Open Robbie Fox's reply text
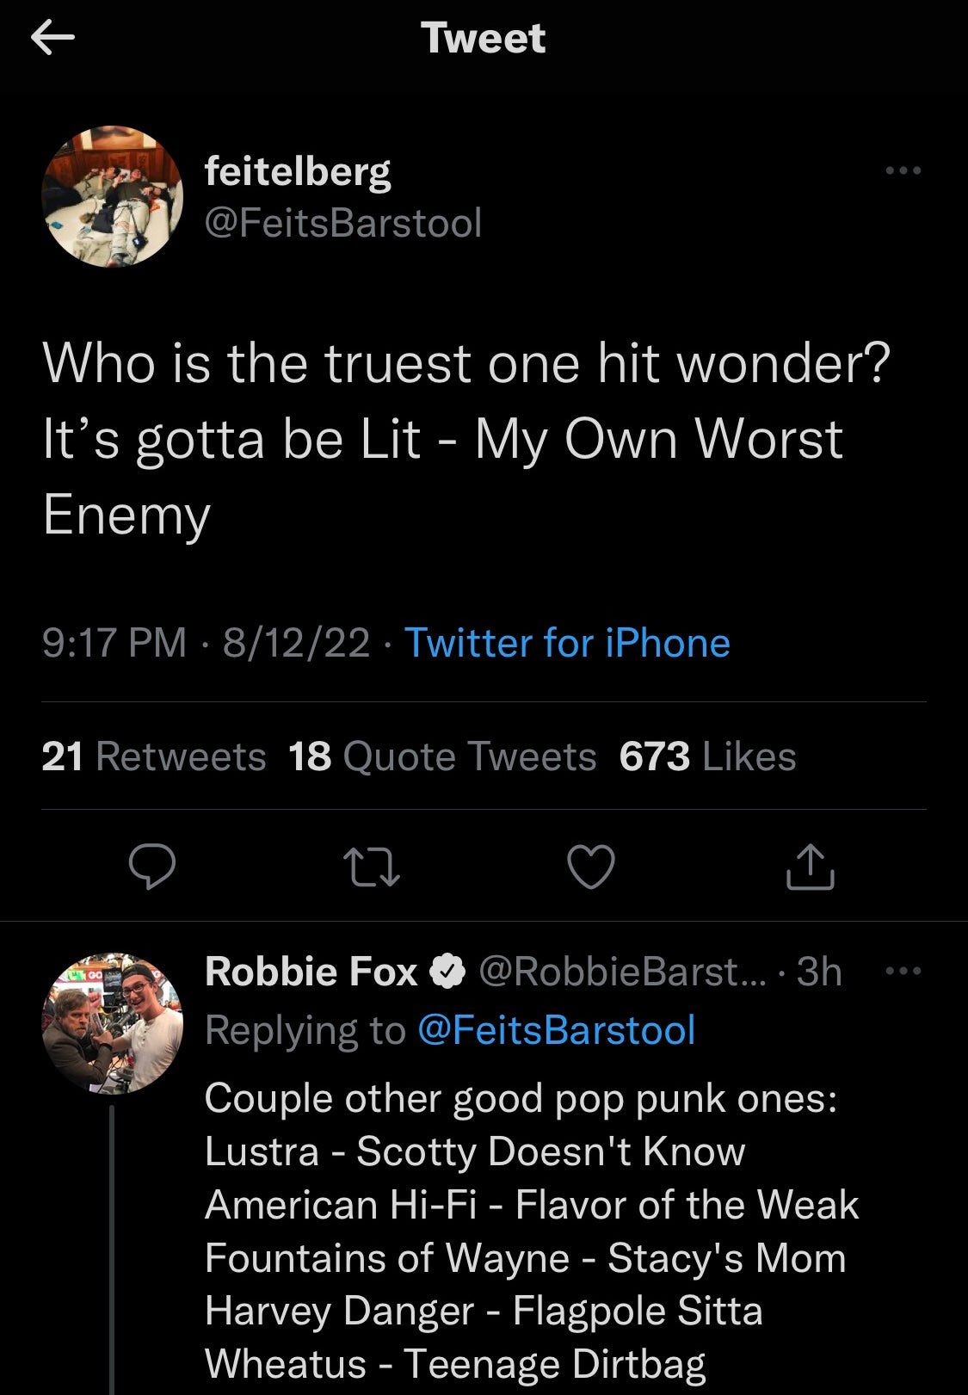This screenshot has width=968, height=1395. (530, 1231)
